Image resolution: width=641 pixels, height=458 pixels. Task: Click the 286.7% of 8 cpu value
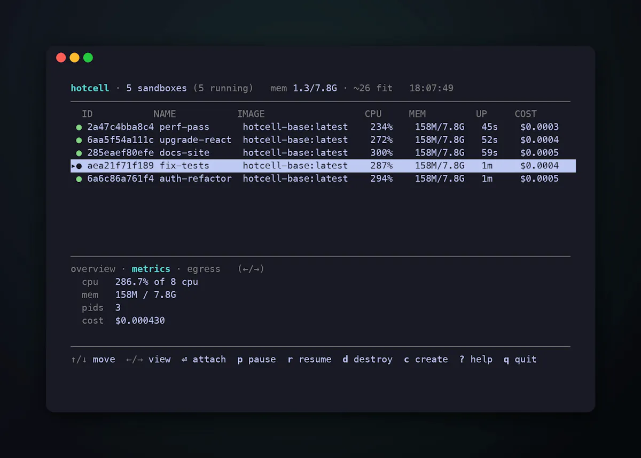[x=157, y=282]
